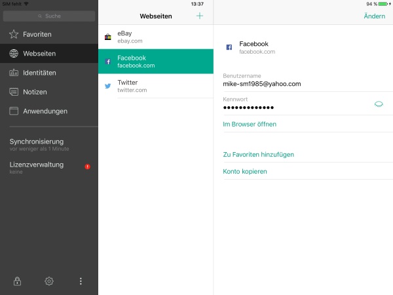
Task: Click the Webseiten globe icon
Action: point(14,54)
